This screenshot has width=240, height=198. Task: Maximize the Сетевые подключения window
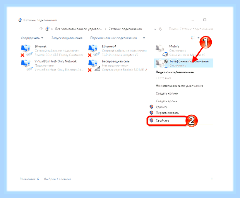(205, 20)
